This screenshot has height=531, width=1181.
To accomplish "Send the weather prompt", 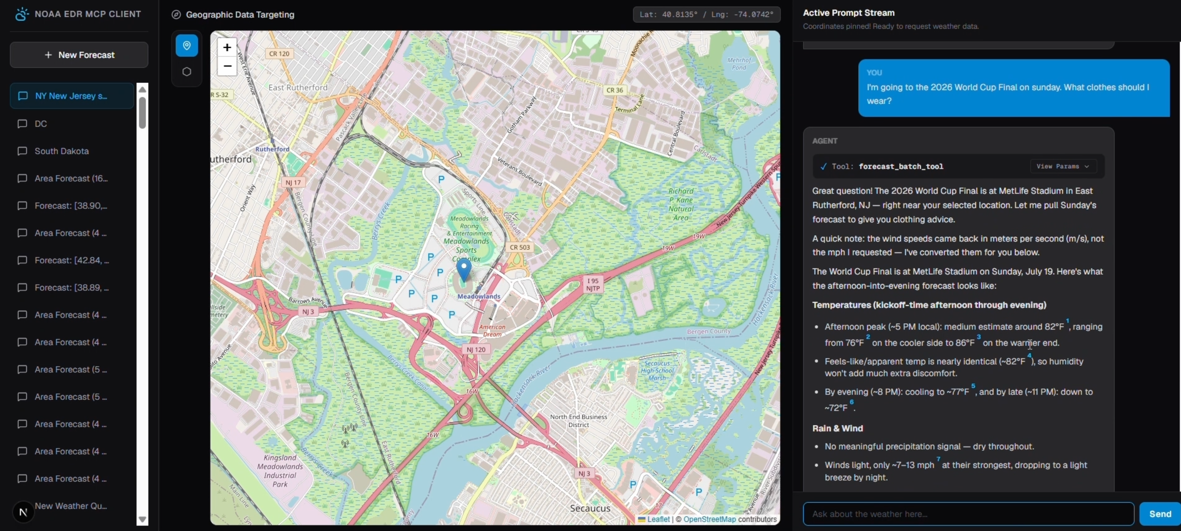I will click(1160, 514).
